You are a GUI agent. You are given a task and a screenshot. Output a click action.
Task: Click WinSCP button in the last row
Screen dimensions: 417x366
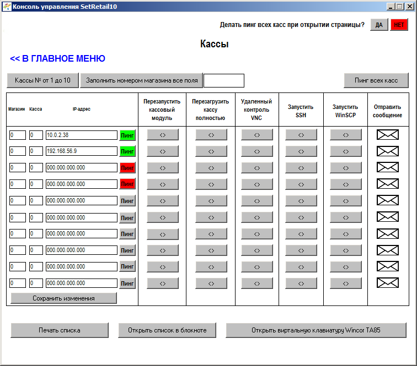click(346, 283)
